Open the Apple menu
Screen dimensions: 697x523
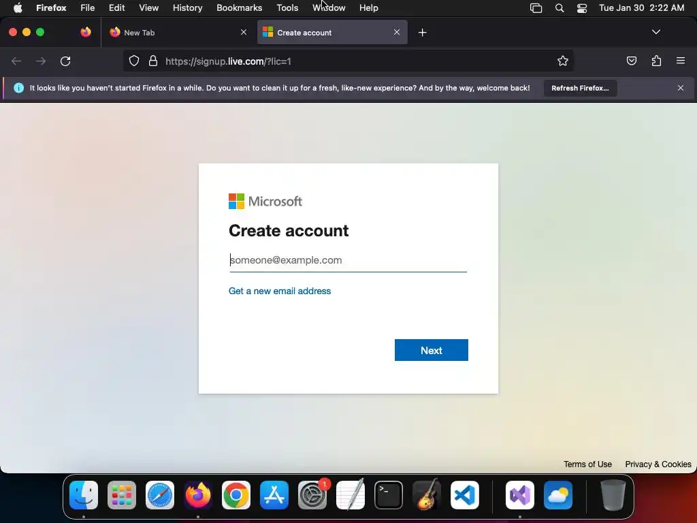tap(18, 8)
